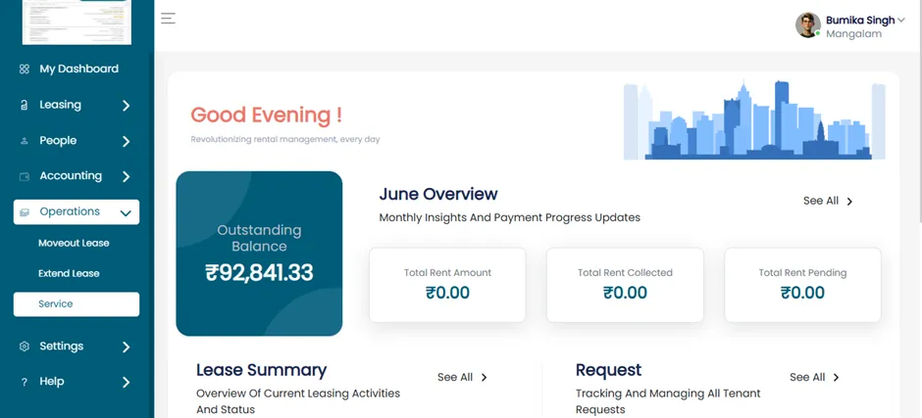
Task: Click the hamburger menu icon
Action: (x=168, y=19)
